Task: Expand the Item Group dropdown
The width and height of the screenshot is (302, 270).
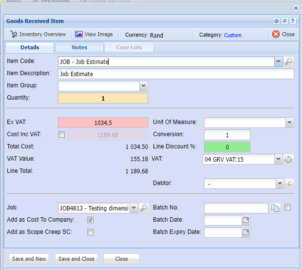Action: coord(143,86)
